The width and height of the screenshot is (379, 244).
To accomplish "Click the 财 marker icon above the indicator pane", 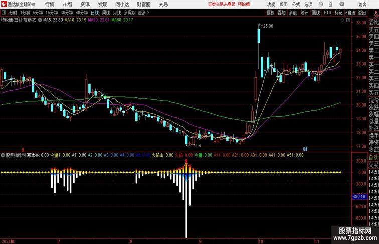I will [305, 149].
